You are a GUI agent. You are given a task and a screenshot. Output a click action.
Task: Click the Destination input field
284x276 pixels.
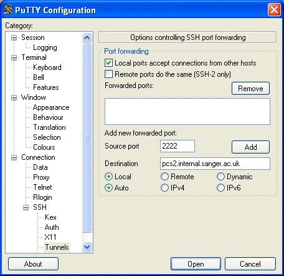pyautogui.click(x=215, y=164)
